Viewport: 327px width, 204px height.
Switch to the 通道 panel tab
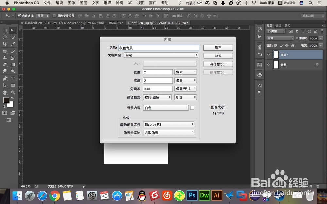click(x=278, y=25)
